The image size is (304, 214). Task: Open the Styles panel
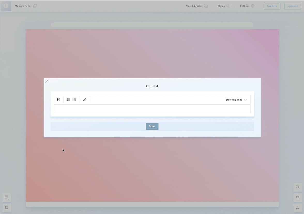tap(224, 6)
